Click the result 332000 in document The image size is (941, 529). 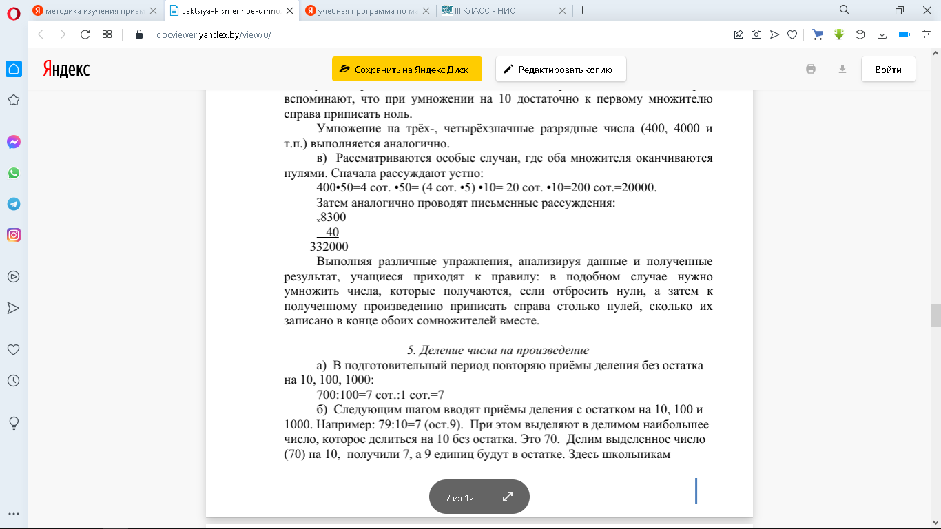point(329,247)
